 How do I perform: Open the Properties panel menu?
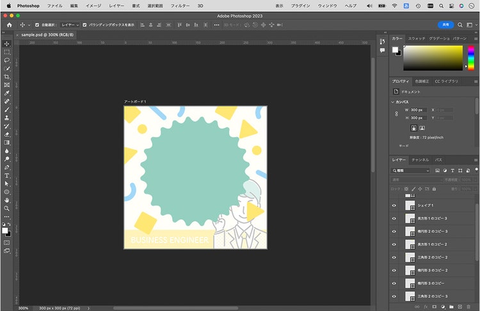[476, 82]
